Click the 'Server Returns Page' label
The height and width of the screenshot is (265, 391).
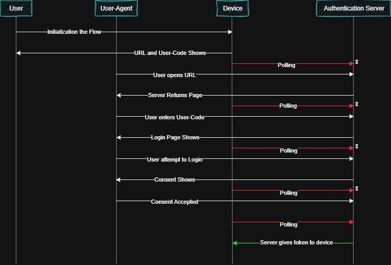click(175, 96)
